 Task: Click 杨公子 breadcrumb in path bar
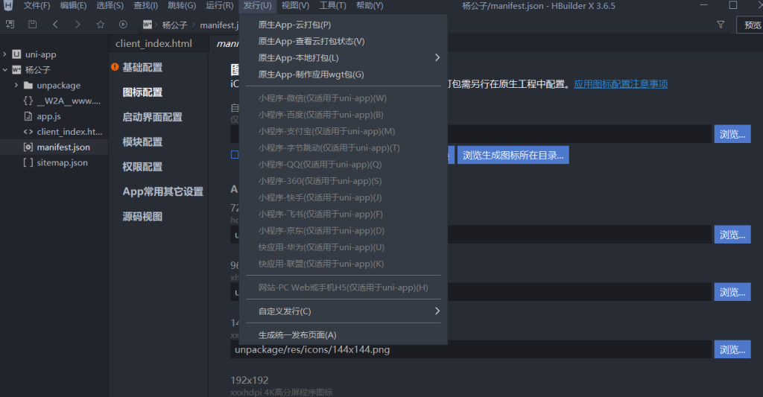coord(174,25)
